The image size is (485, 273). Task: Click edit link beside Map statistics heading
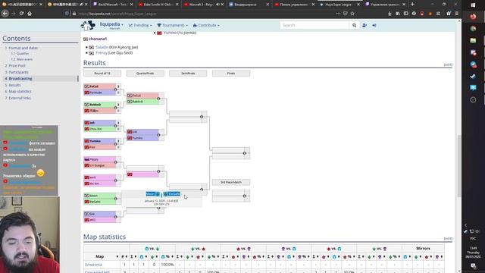pyautogui.click(x=448, y=239)
